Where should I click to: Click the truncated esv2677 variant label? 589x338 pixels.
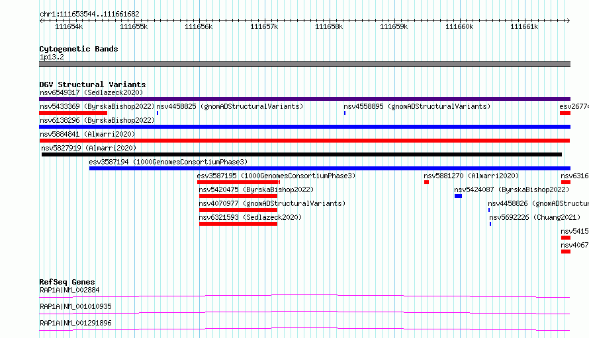(574, 106)
